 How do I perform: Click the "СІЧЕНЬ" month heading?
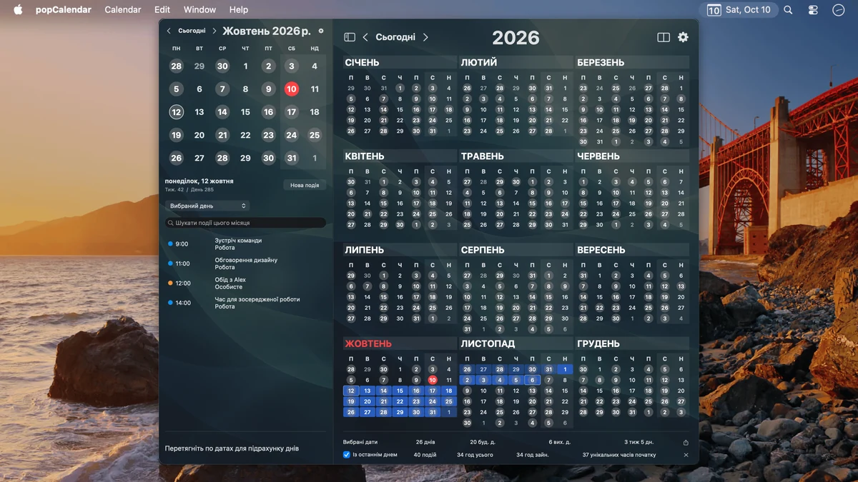[x=363, y=62]
